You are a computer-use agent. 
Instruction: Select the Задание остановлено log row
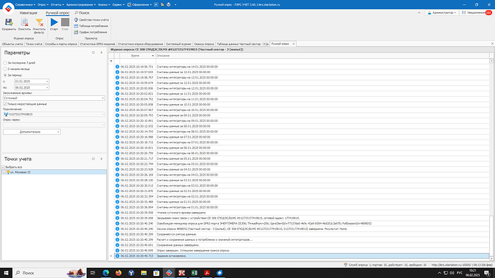coord(302,256)
